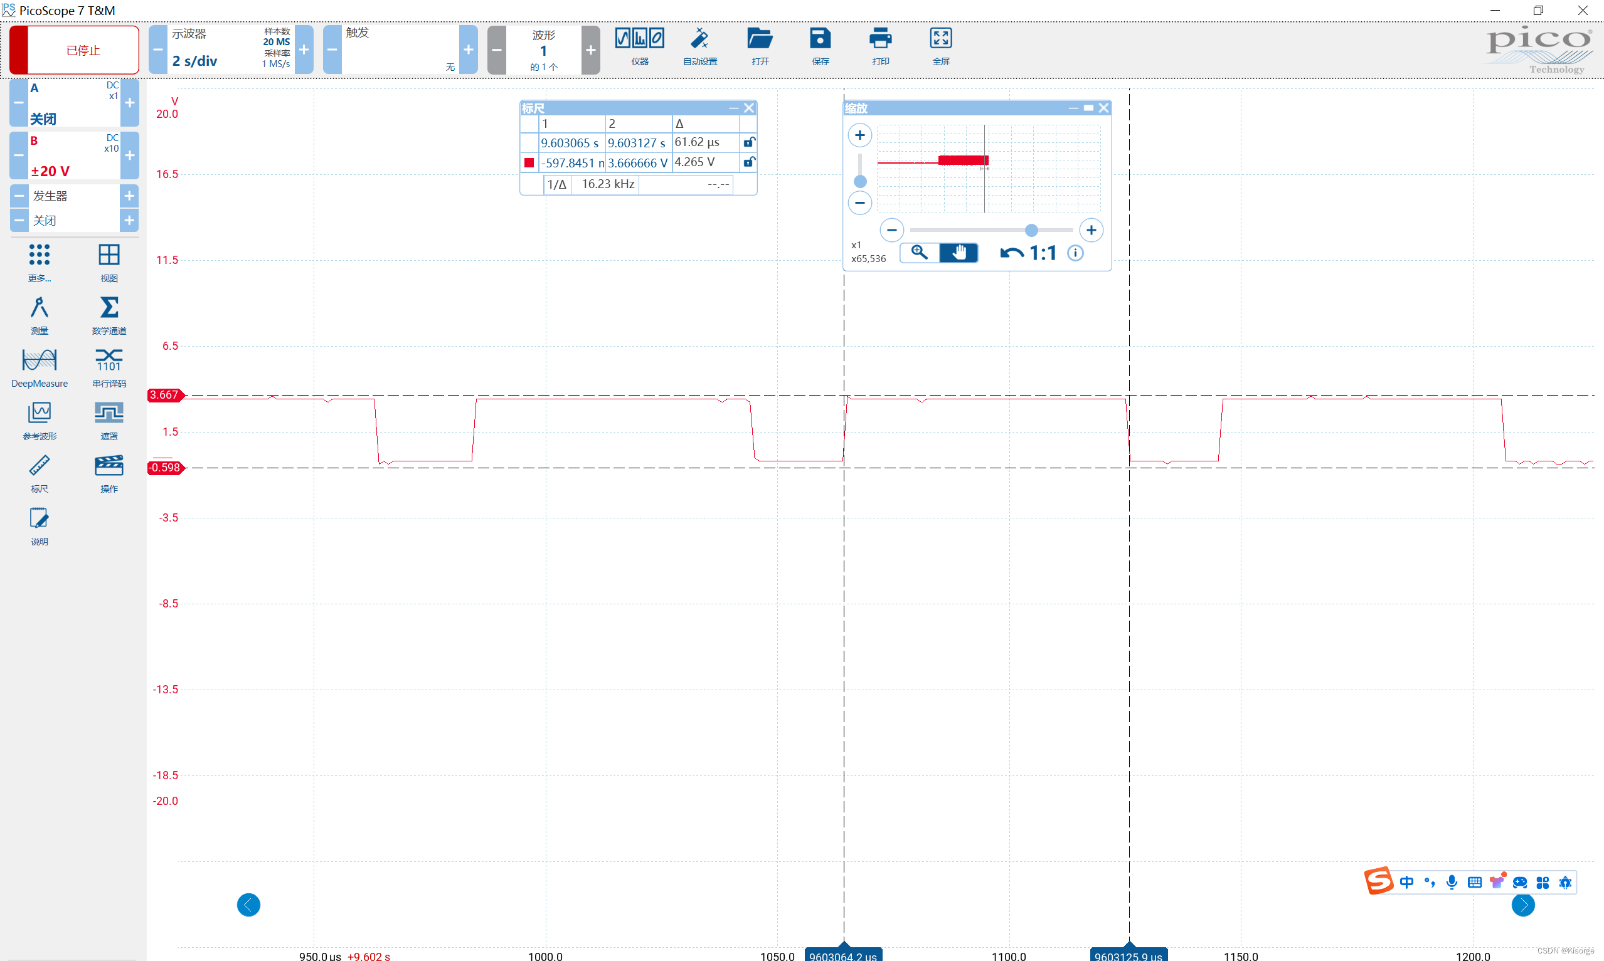Go to previous waveform buffer
The width and height of the screenshot is (1604, 961).
[x=497, y=50]
